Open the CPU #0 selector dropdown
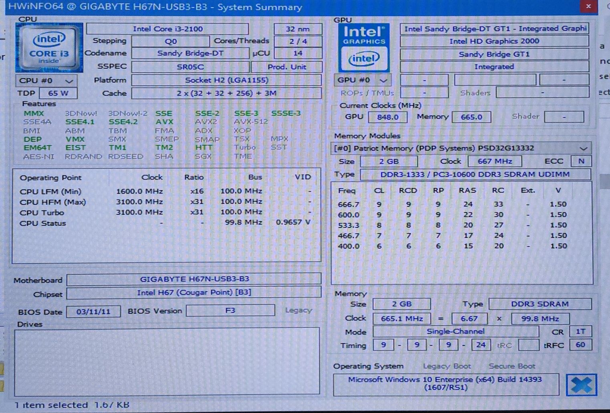The width and height of the screenshot is (610, 413). [x=46, y=81]
